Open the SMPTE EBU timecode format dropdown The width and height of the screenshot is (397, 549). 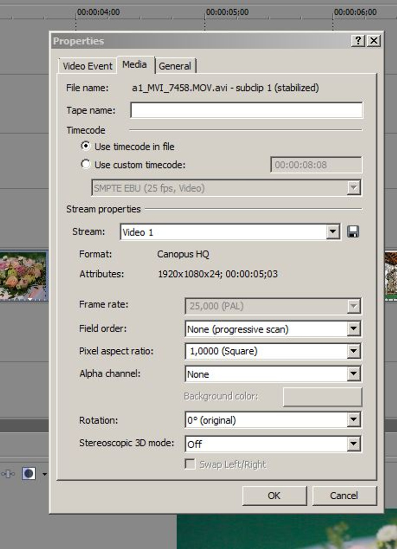[226, 188]
